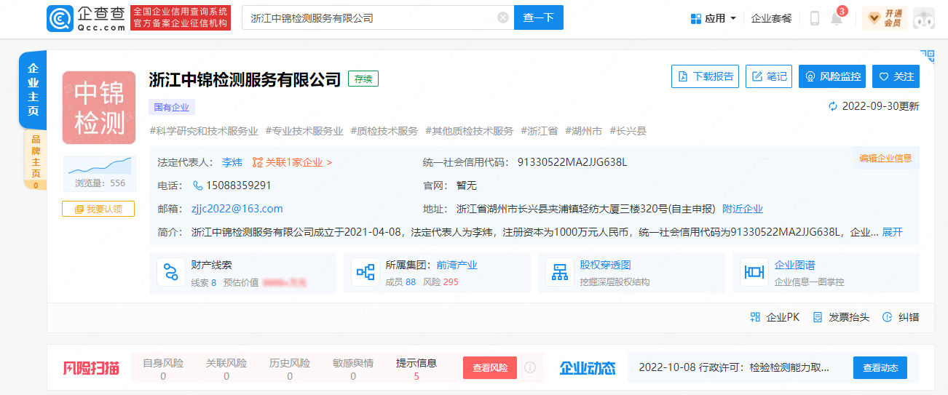Select the 品牌主页 side tab
Viewport: 948px width, 395px height.
[x=36, y=160]
